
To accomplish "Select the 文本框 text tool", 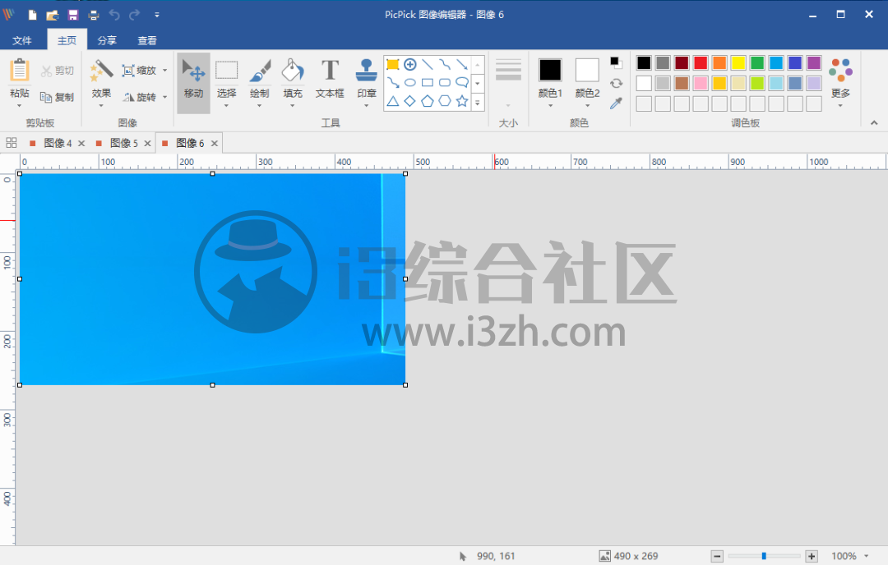I will tap(330, 78).
